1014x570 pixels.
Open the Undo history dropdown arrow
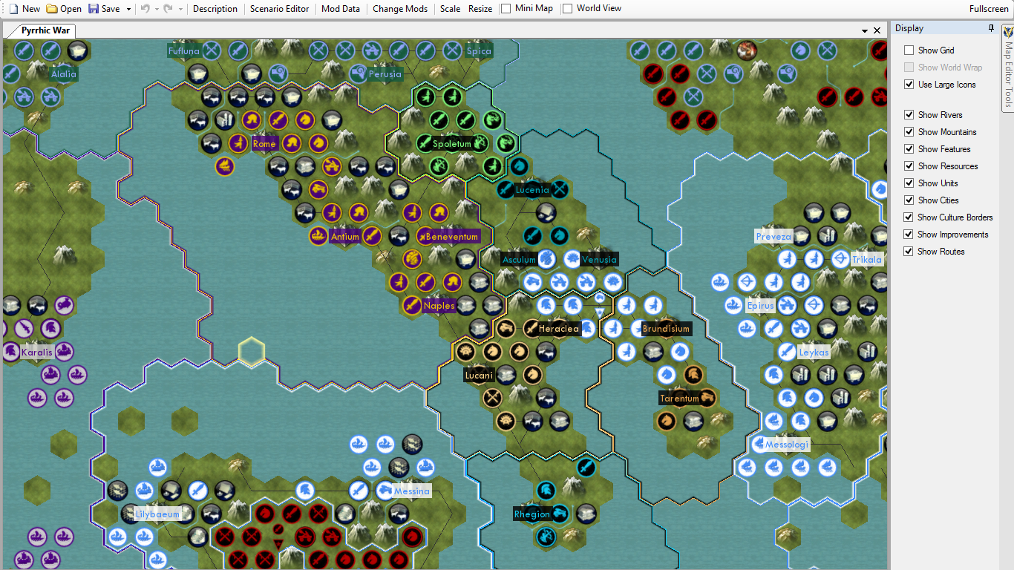click(x=157, y=9)
